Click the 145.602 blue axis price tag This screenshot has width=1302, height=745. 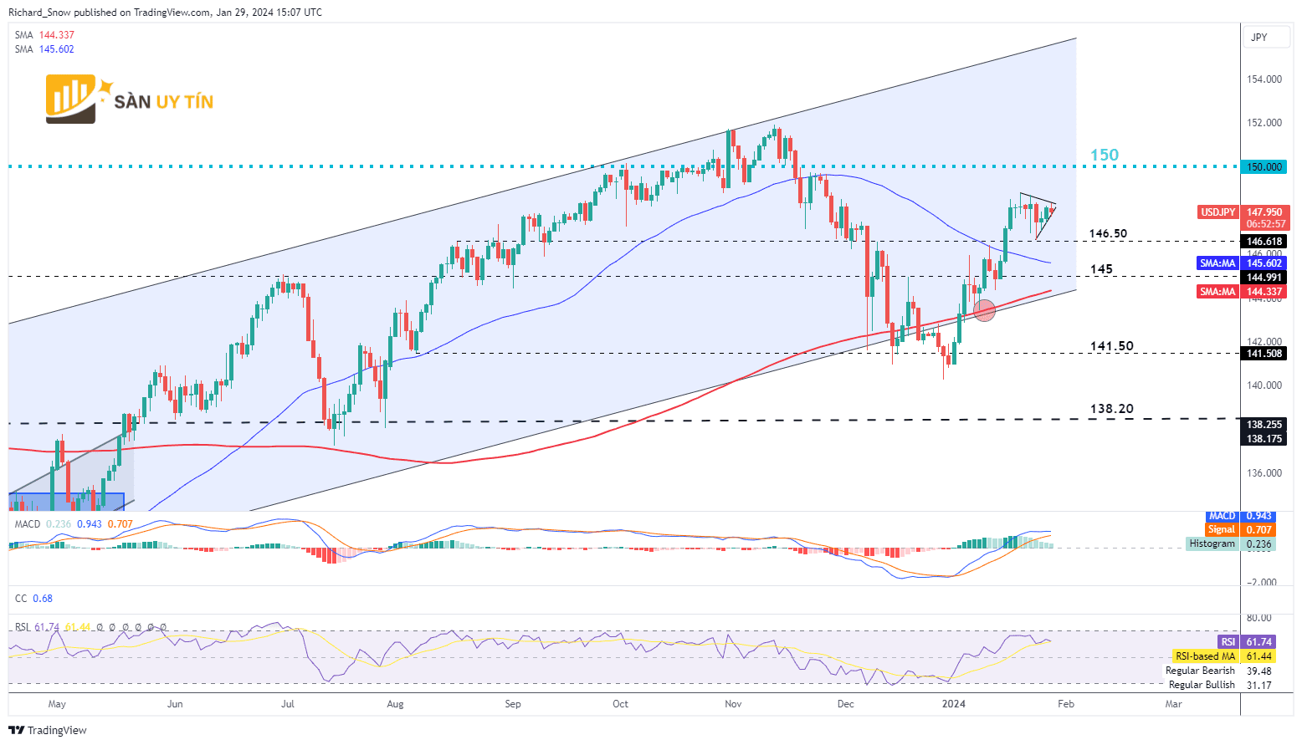(x=1264, y=263)
